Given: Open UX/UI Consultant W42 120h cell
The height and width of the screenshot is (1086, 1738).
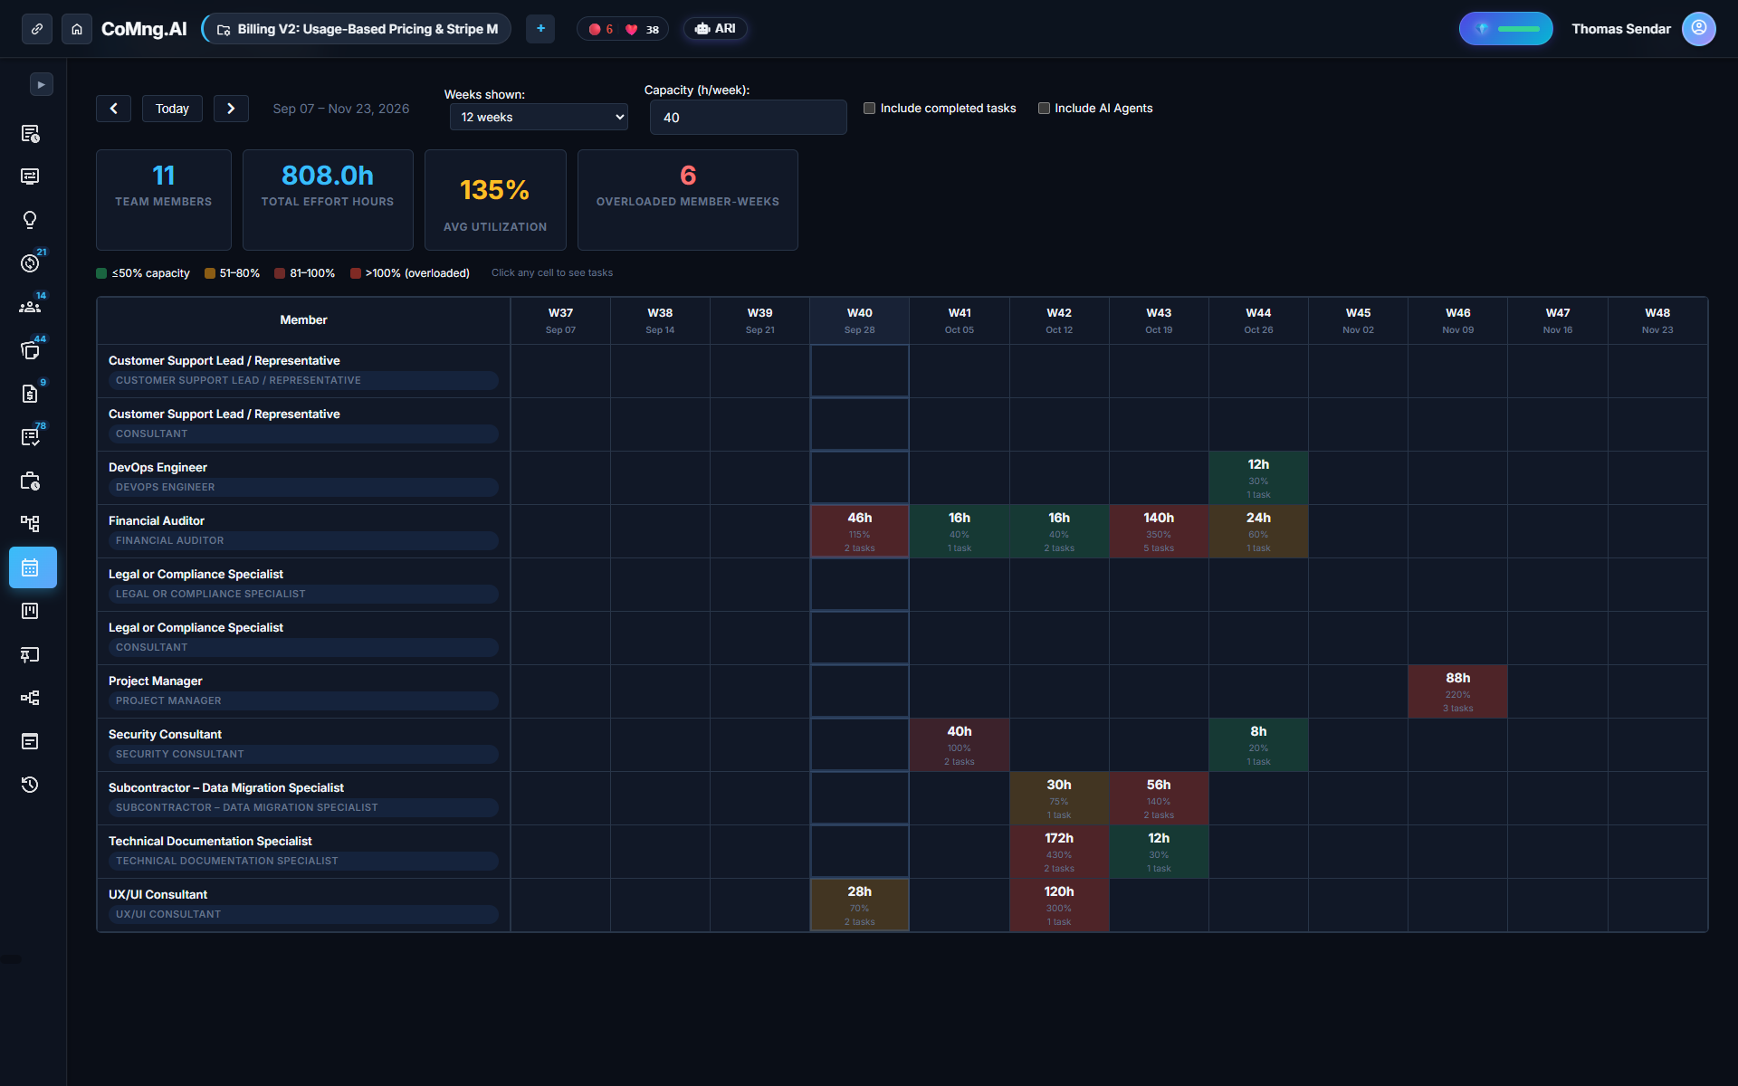Looking at the screenshot, I should pos(1059,905).
